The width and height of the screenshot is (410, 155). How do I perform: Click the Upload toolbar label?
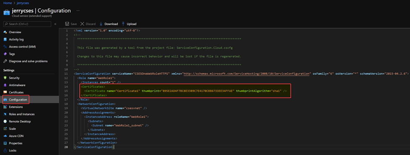132,24
